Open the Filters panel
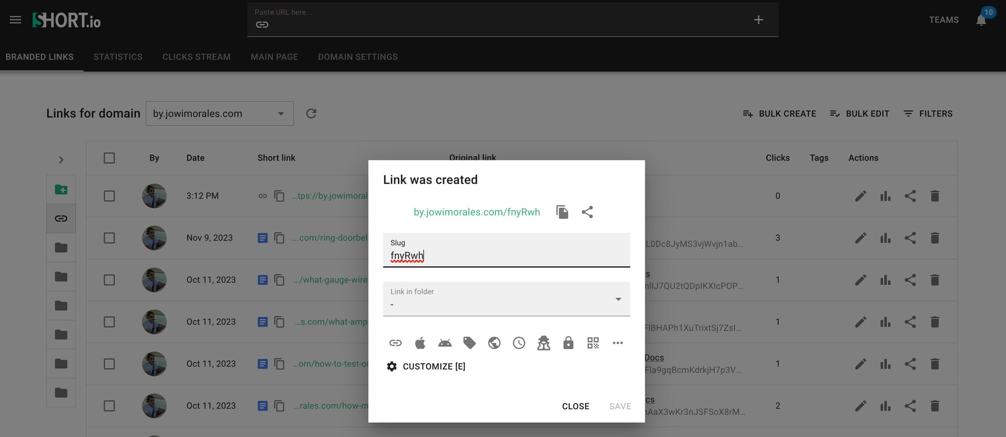 click(928, 114)
